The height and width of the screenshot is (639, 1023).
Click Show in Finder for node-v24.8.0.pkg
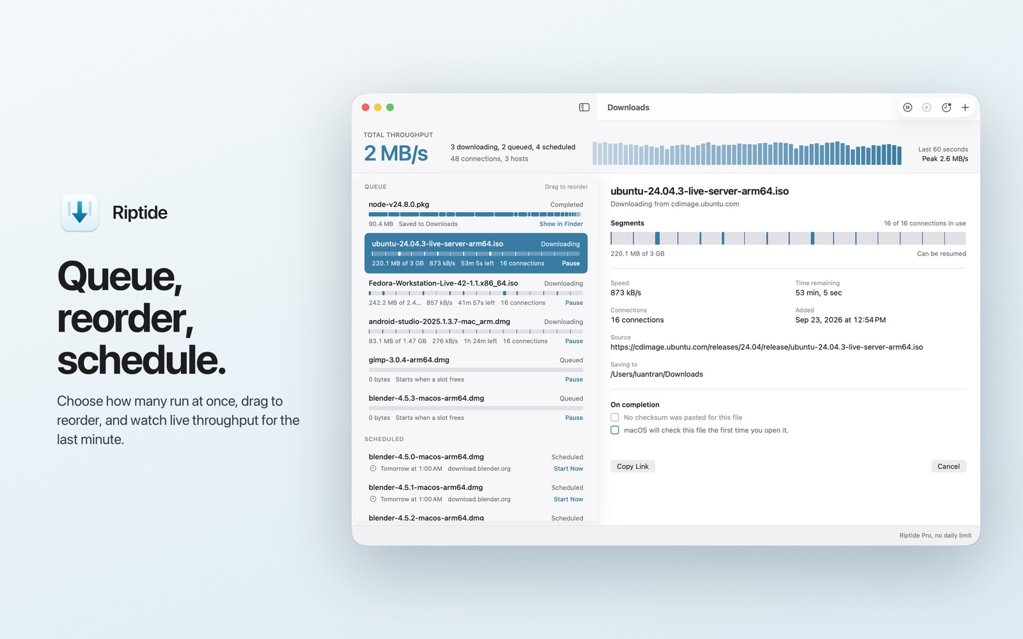click(x=561, y=224)
